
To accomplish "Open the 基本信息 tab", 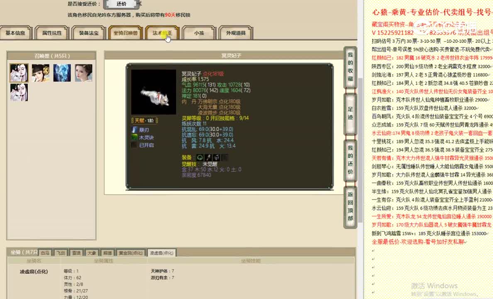I will [x=15, y=33].
